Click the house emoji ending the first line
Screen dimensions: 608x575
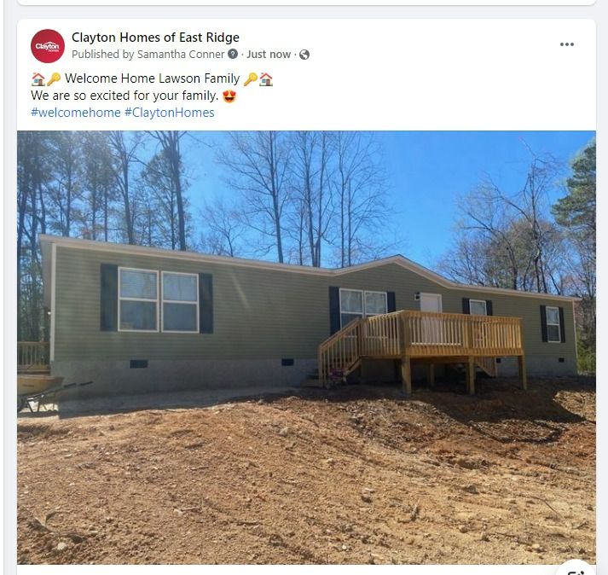(x=266, y=78)
